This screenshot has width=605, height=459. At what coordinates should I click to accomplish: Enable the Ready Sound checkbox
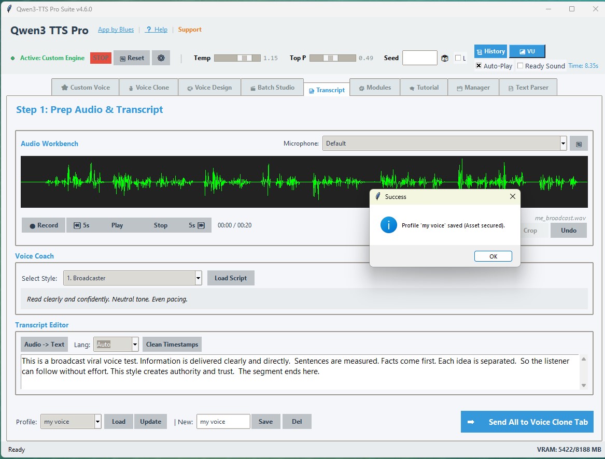(x=520, y=66)
